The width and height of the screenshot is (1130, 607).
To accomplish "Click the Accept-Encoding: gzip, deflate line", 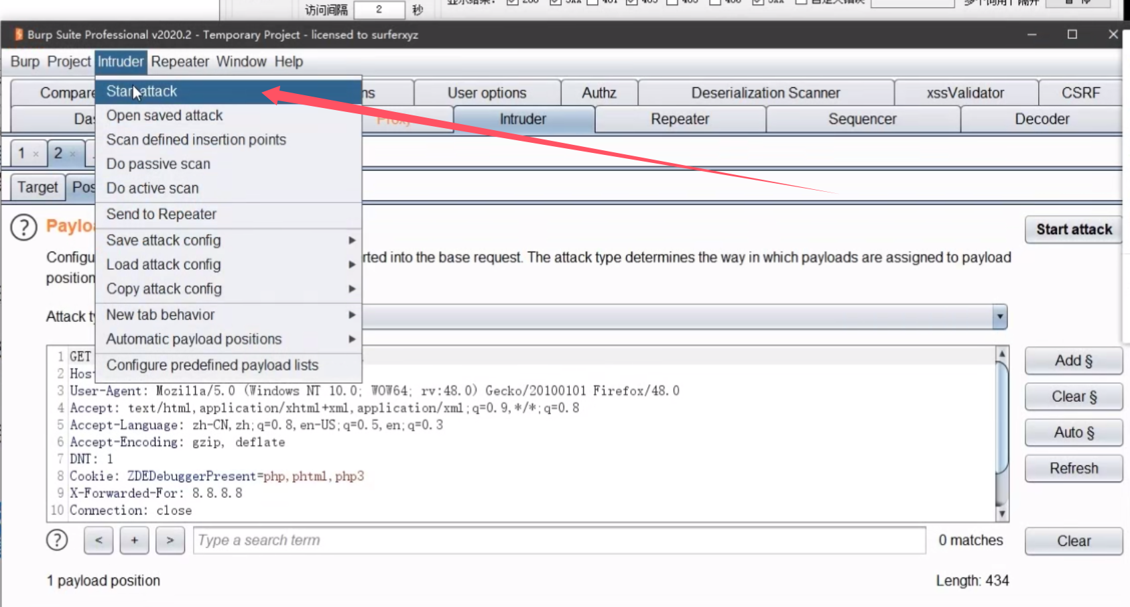I will point(178,442).
